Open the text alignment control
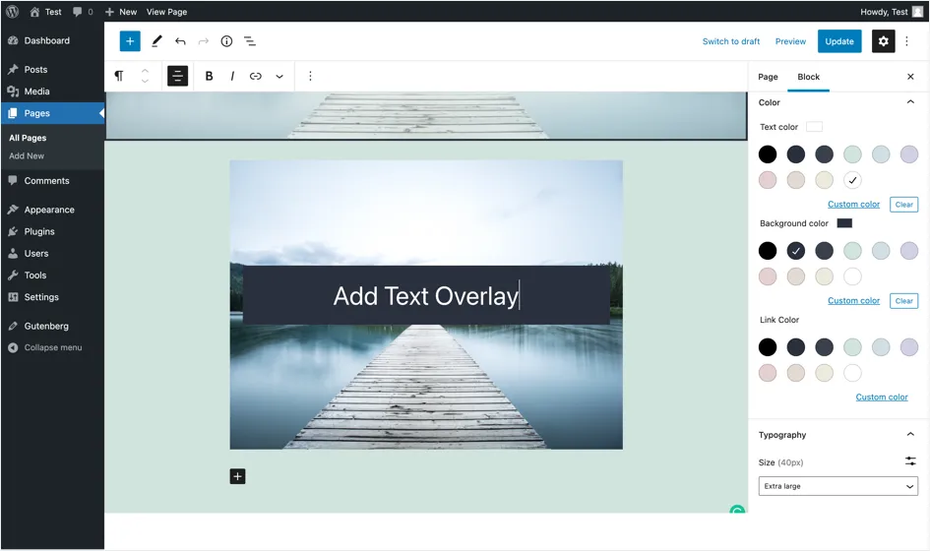This screenshot has height=551, width=930. click(177, 76)
